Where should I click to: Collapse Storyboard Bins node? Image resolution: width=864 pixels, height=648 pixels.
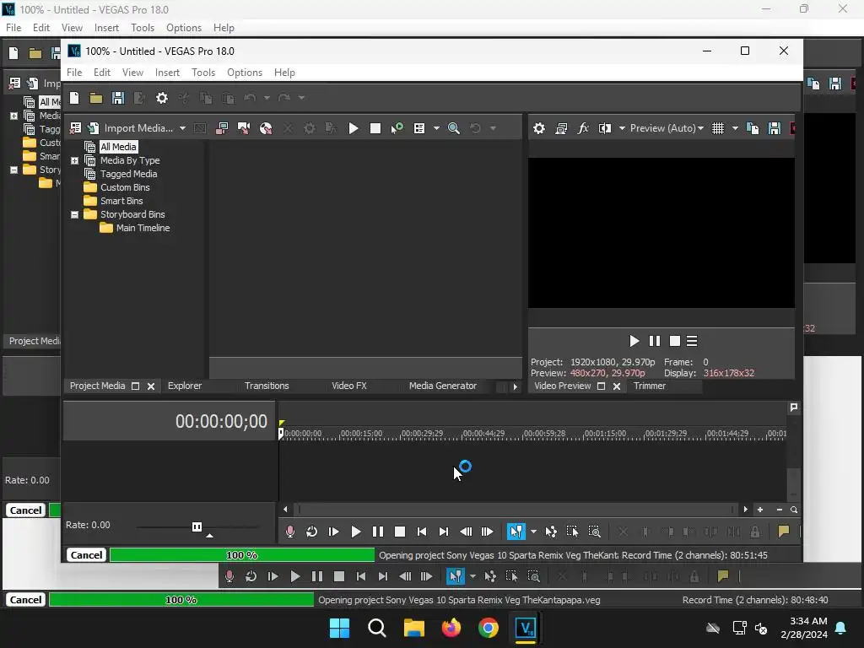point(74,214)
